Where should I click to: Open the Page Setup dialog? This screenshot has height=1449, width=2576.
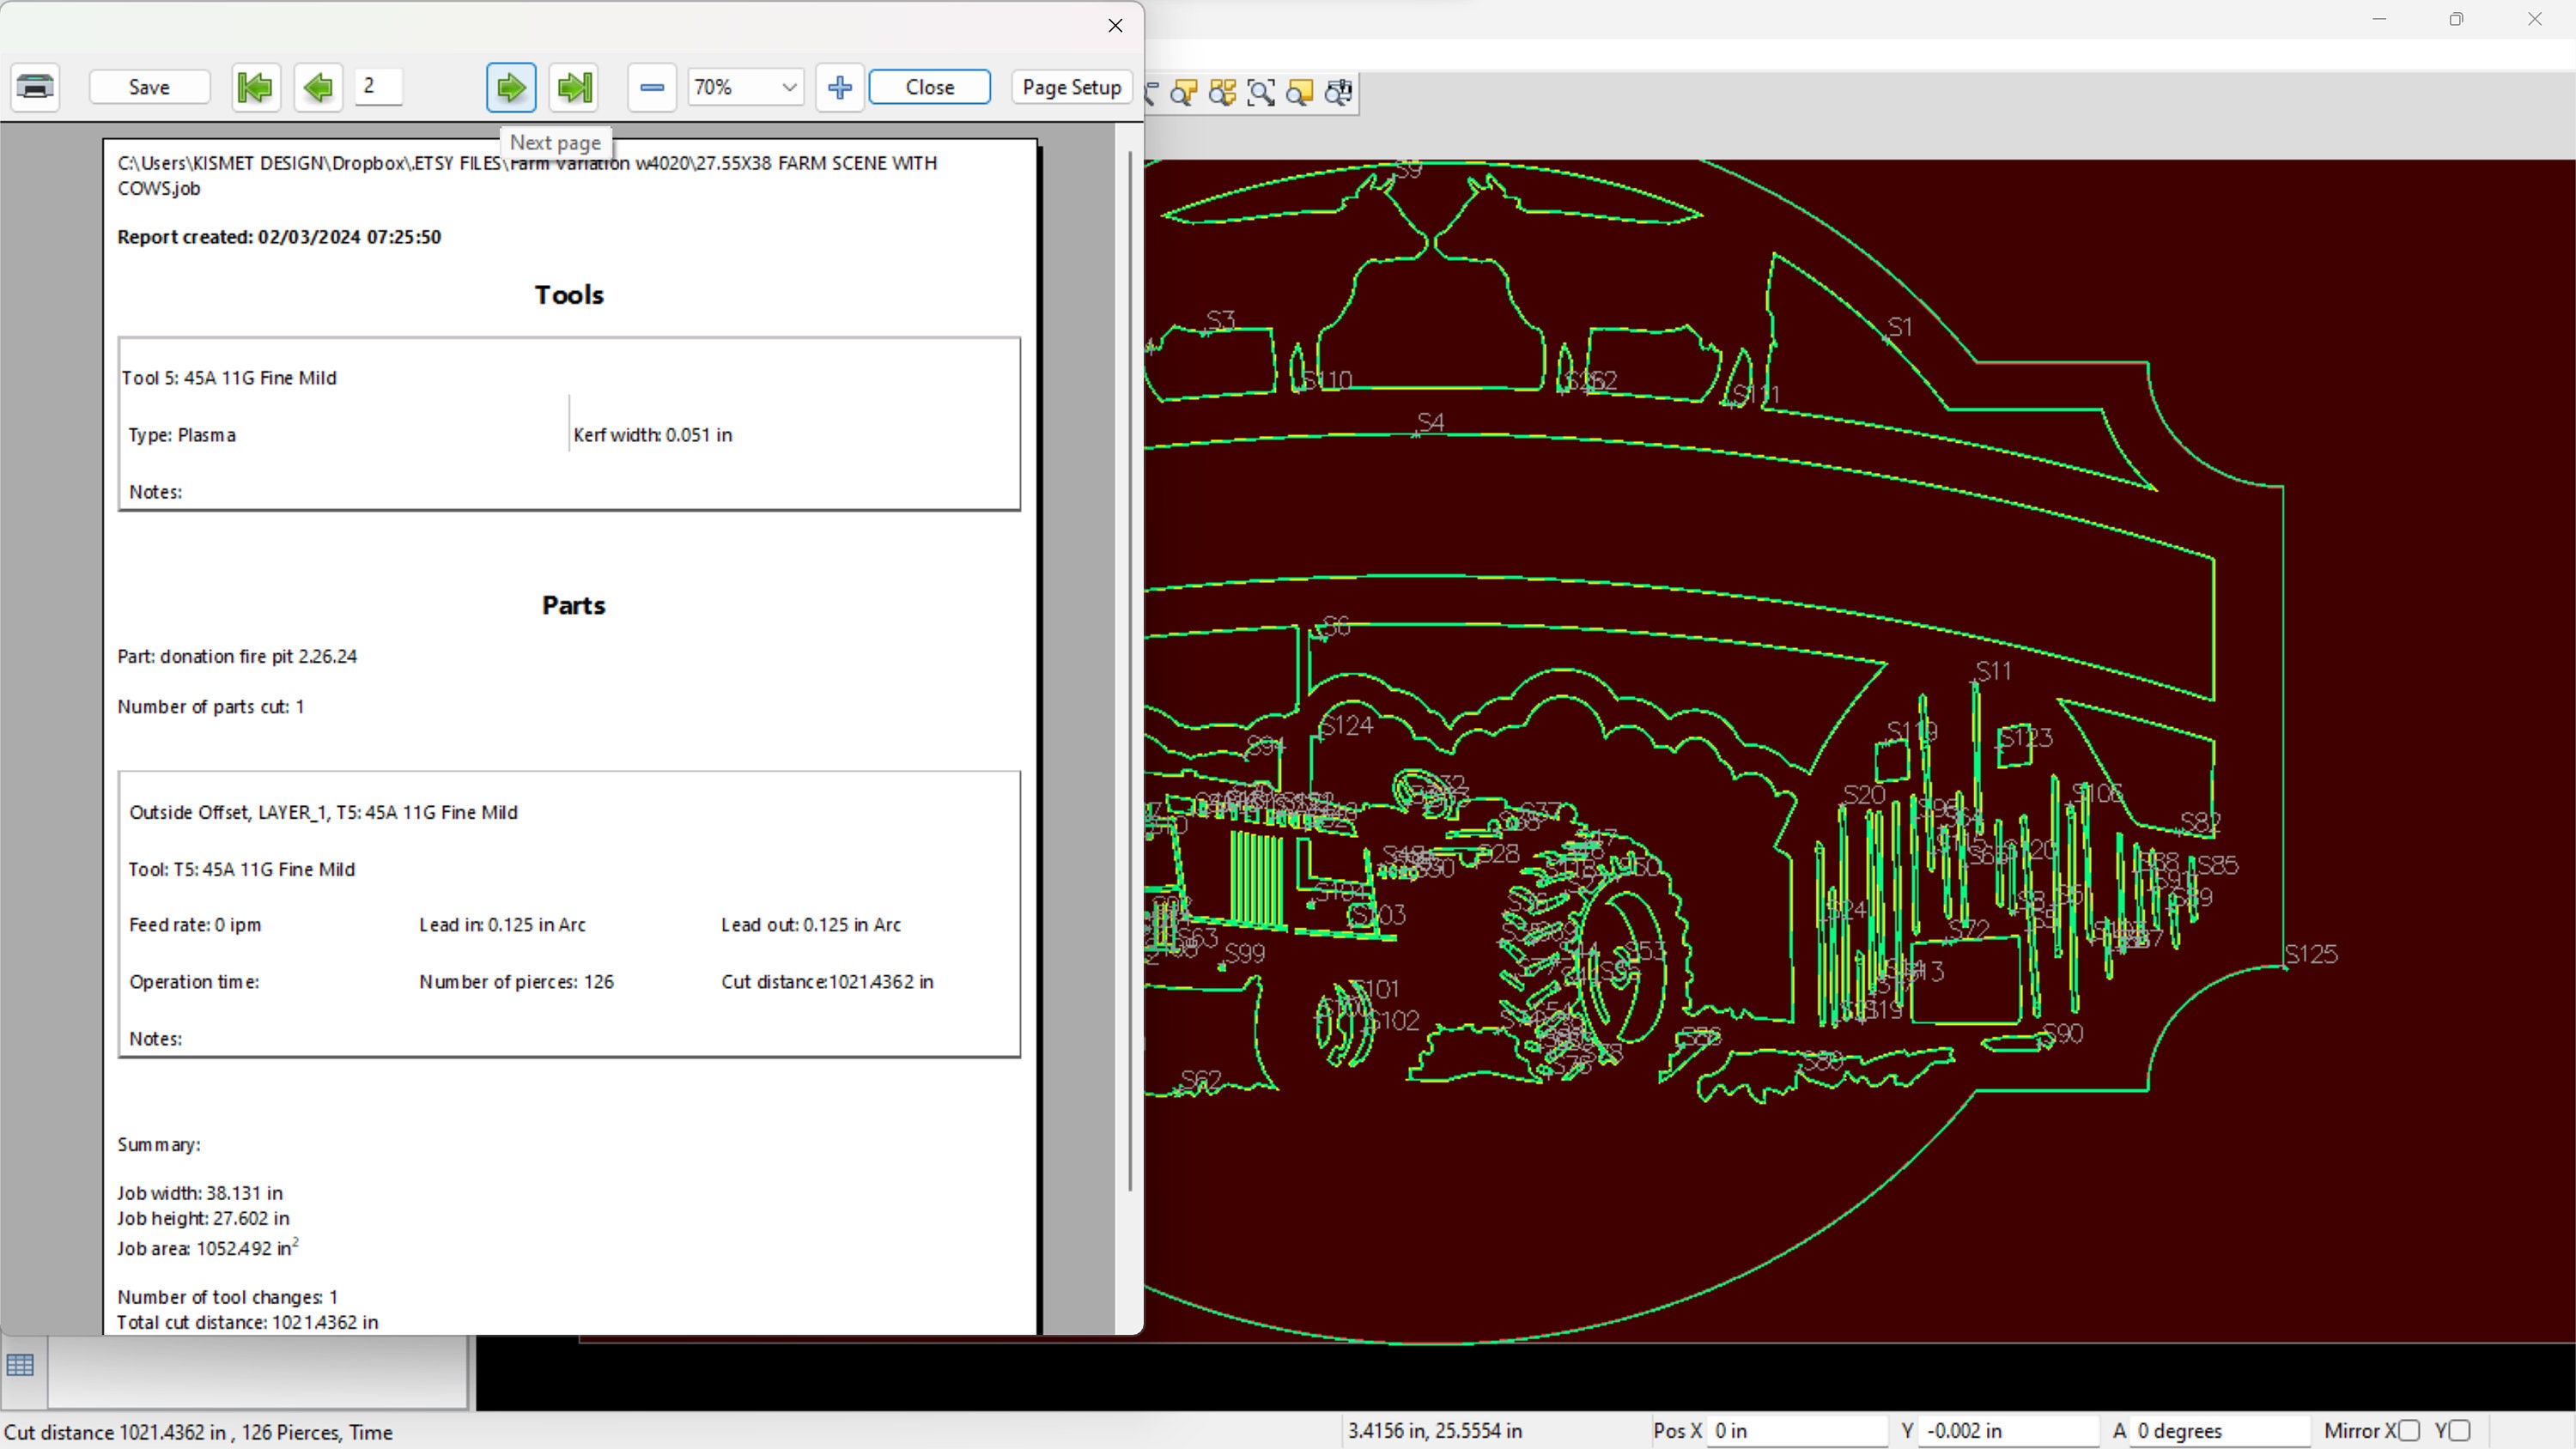(1071, 87)
